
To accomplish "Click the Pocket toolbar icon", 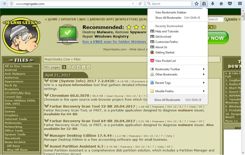I will (x=230, y=3).
